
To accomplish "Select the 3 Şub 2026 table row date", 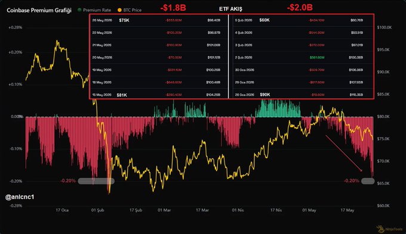I will 244,45.
